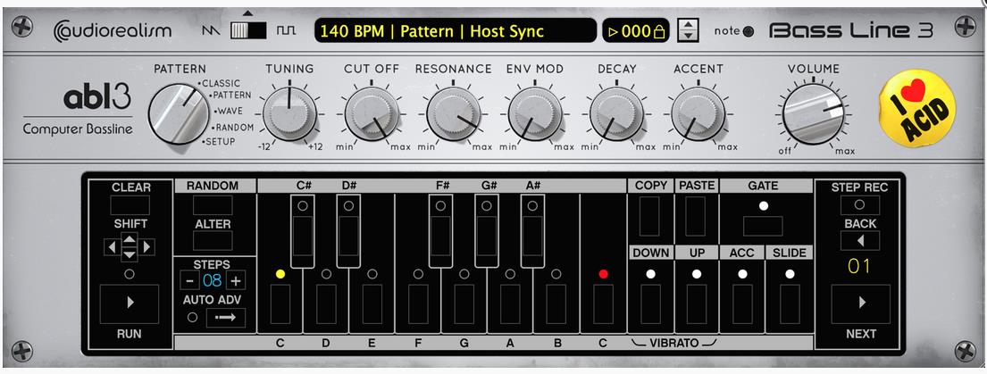
Task: Click the 140 BPM Pattern Host Sync display
Action: [456, 30]
